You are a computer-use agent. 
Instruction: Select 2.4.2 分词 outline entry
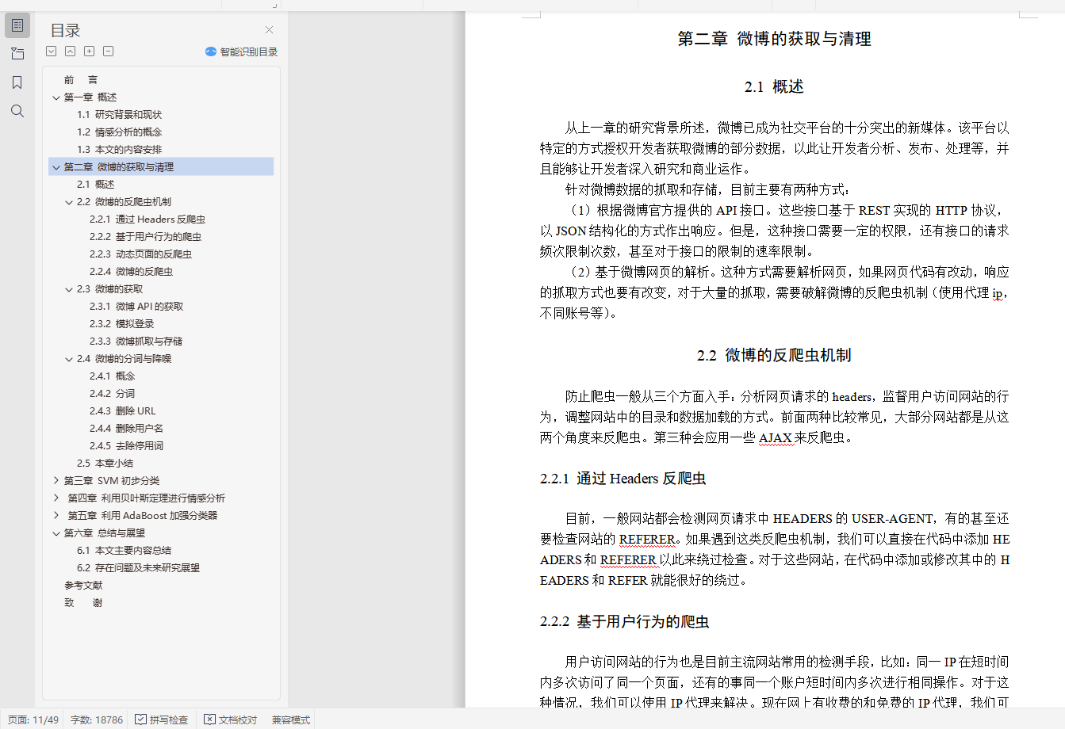[x=112, y=394]
